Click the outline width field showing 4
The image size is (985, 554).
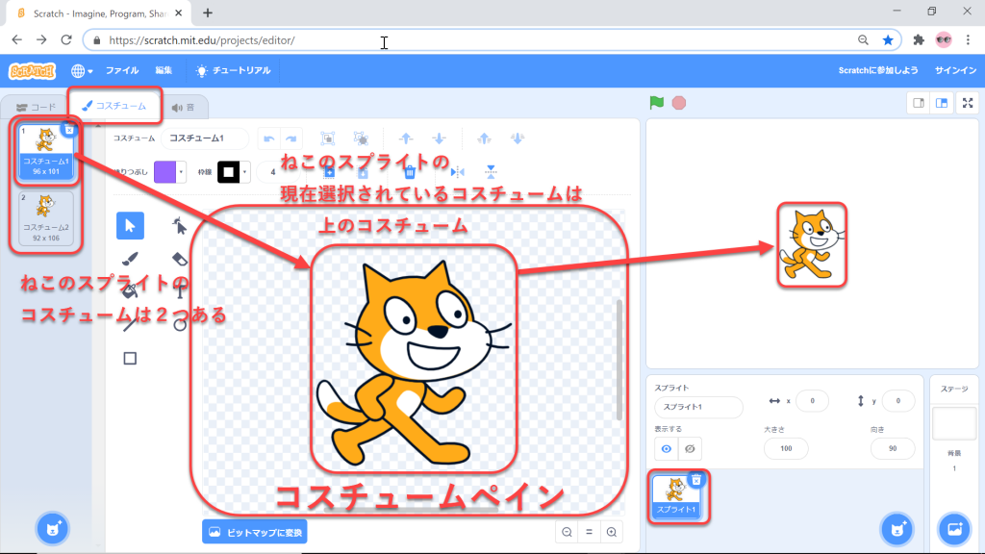pos(275,171)
